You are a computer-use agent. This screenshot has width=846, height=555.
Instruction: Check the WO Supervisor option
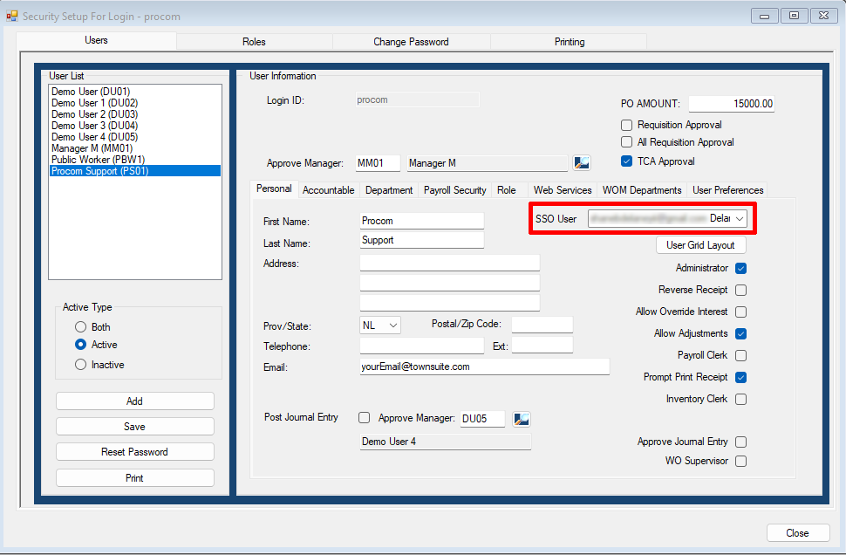pyautogui.click(x=740, y=461)
